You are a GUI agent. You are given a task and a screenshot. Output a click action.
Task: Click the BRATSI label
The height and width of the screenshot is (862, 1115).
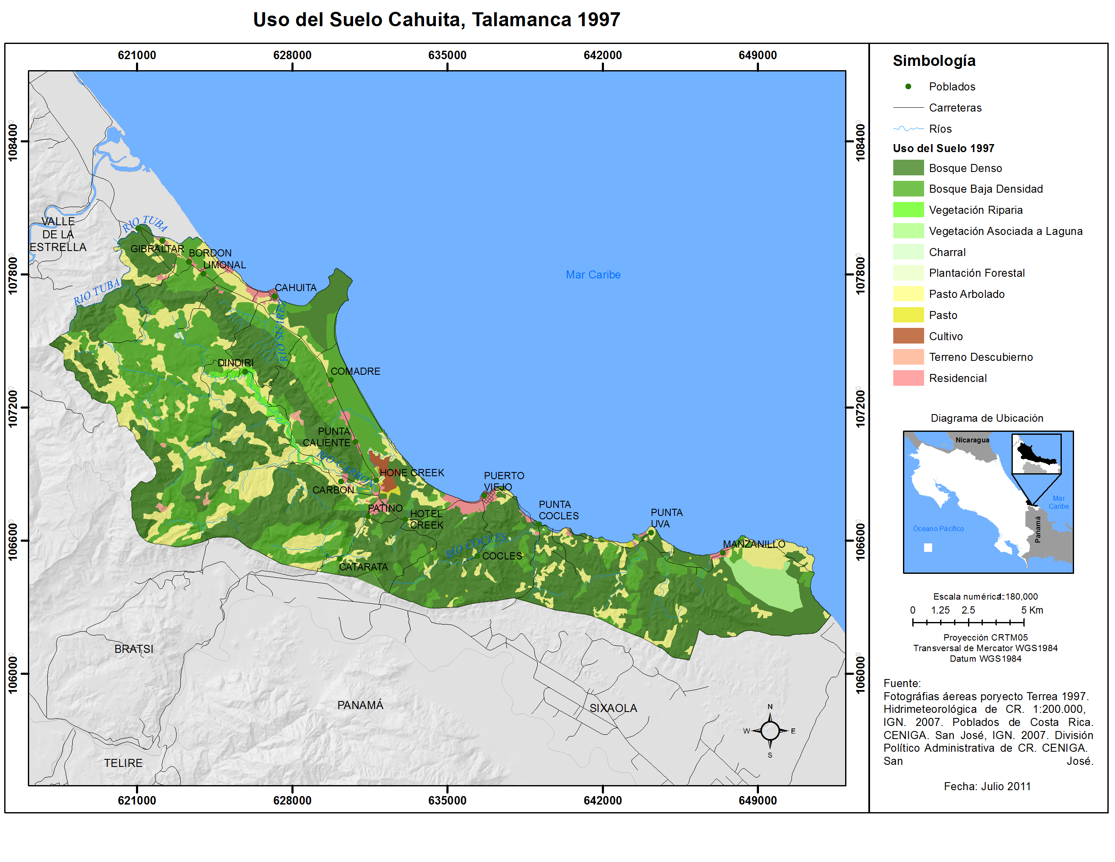pyautogui.click(x=133, y=649)
